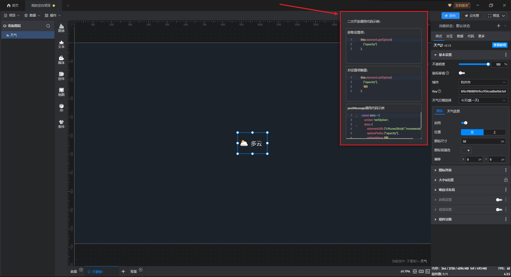Open the 套件 kit components icon
Image resolution: width=511 pixels, height=277 pixels.
point(61,124)
